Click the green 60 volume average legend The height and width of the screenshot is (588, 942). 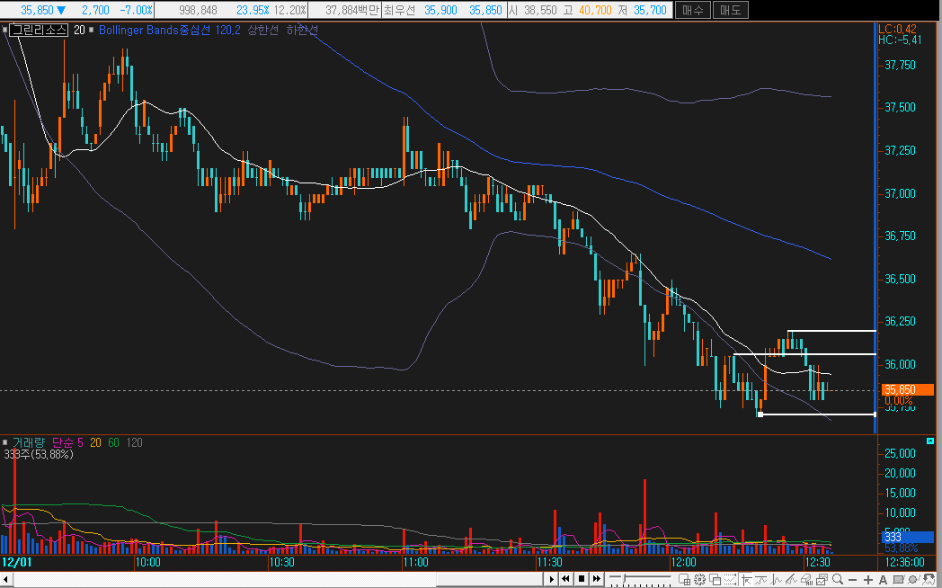113,442
